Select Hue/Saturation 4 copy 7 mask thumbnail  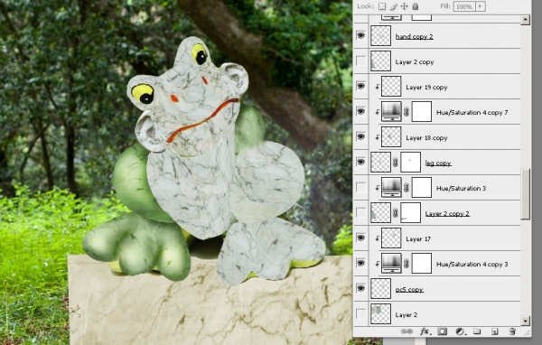coord(422,111)
